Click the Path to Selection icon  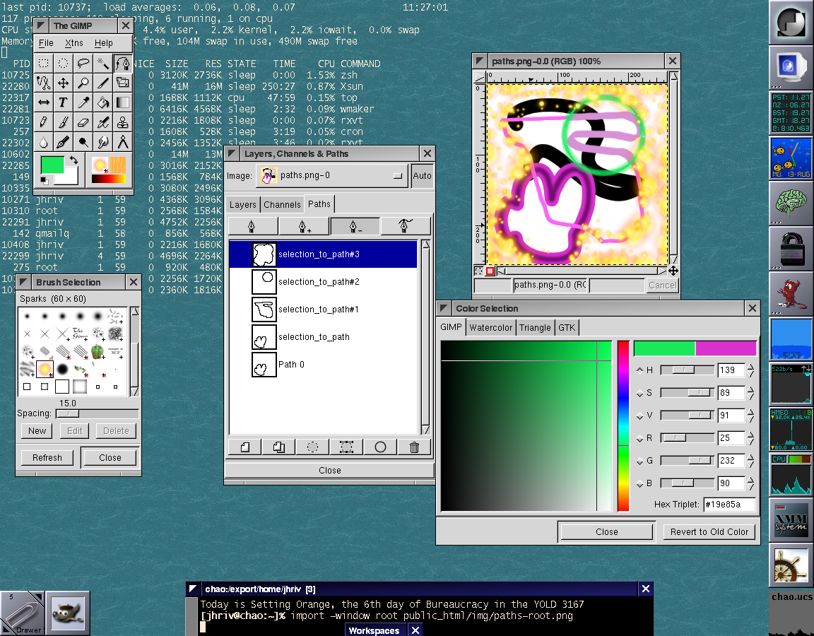point(312,447)
